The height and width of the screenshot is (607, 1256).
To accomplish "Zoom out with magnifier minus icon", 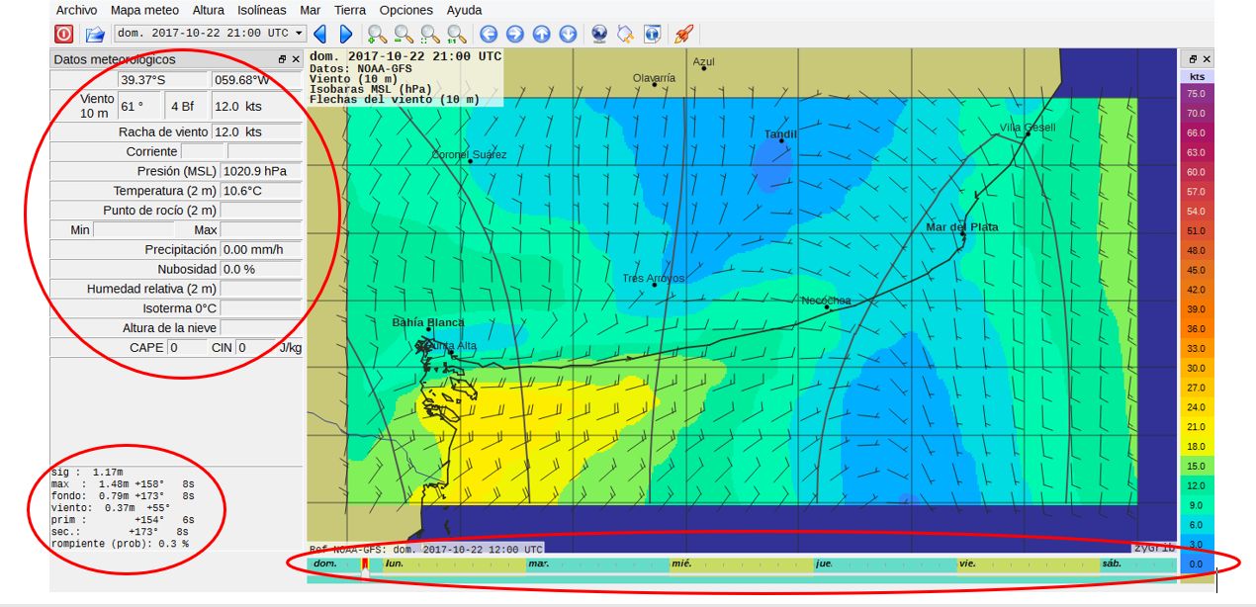I will click(404, 35).
